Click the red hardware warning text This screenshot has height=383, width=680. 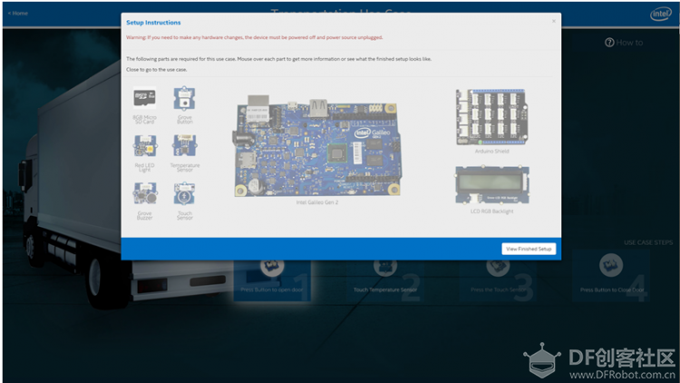[255, 37]
